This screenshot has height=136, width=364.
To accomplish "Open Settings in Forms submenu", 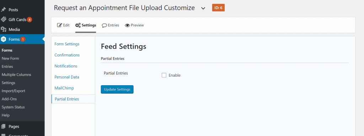I will point(9,83).
